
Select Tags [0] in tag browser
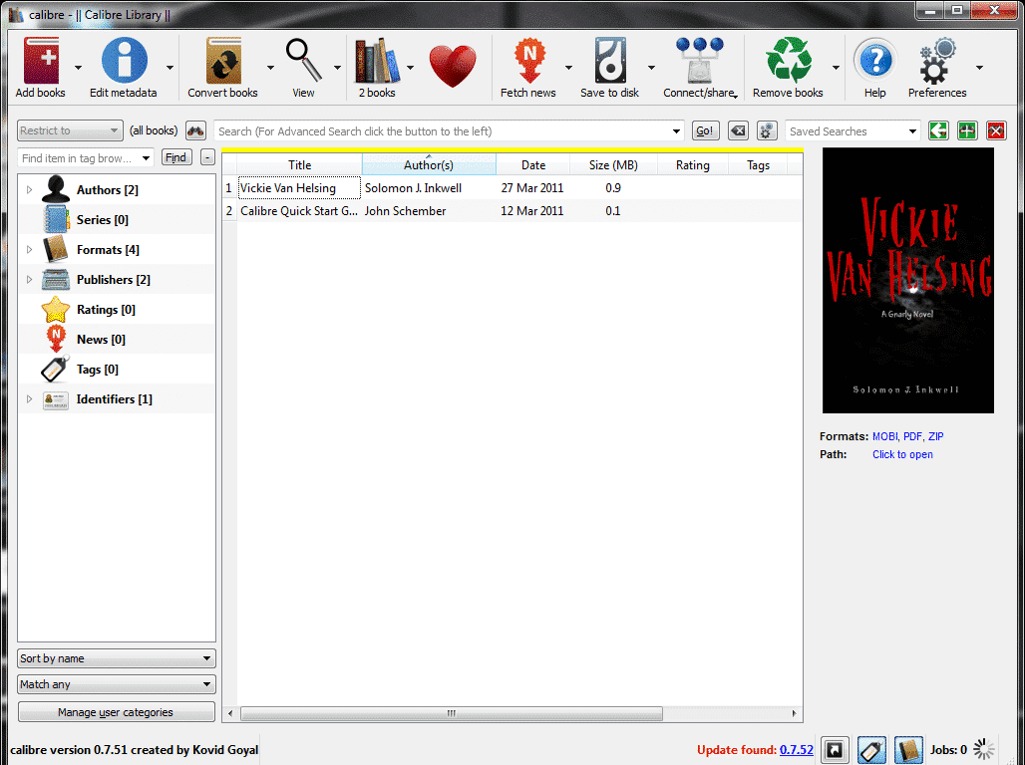[98, 370]
